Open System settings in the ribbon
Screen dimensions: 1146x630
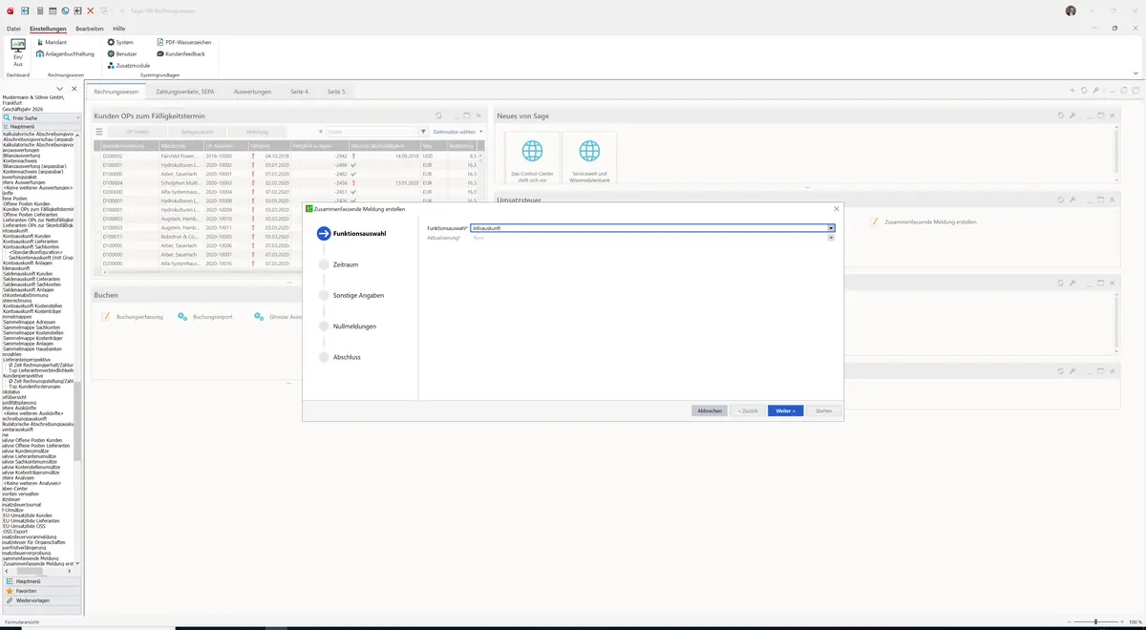click(x=120, y=42)
